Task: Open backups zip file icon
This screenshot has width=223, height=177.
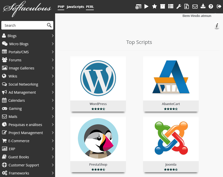Action: click(x=186, y=7)
